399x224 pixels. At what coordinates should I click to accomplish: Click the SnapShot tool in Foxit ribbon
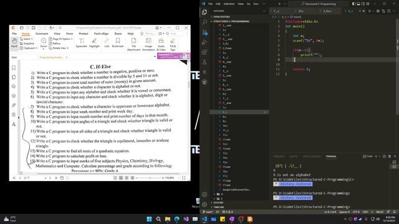27,44
